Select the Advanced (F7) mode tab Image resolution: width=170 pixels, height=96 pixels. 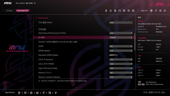[x=23, y=11]
